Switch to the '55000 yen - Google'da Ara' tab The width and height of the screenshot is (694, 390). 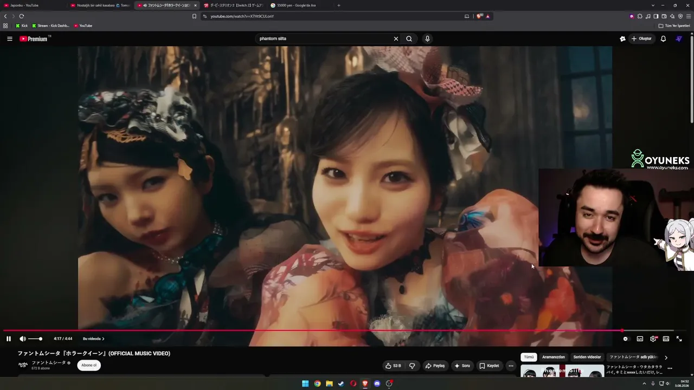coord(299,5)
